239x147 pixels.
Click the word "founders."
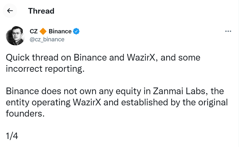(25, 114)
